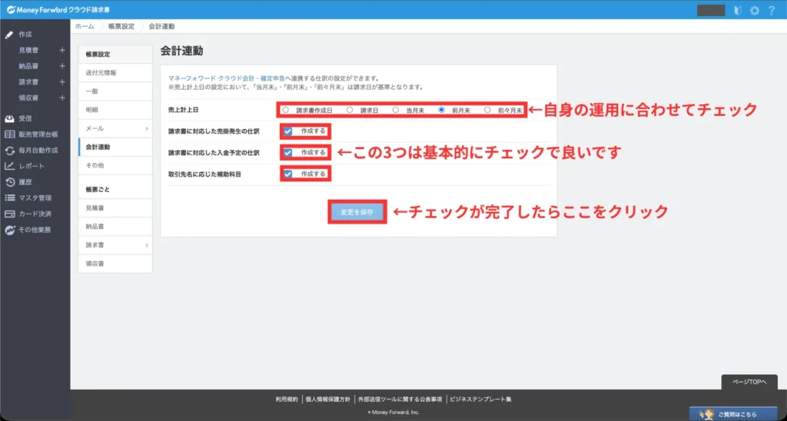Click ページTOPへ button
Screen dimensions: 787x421
coord(749,382)
